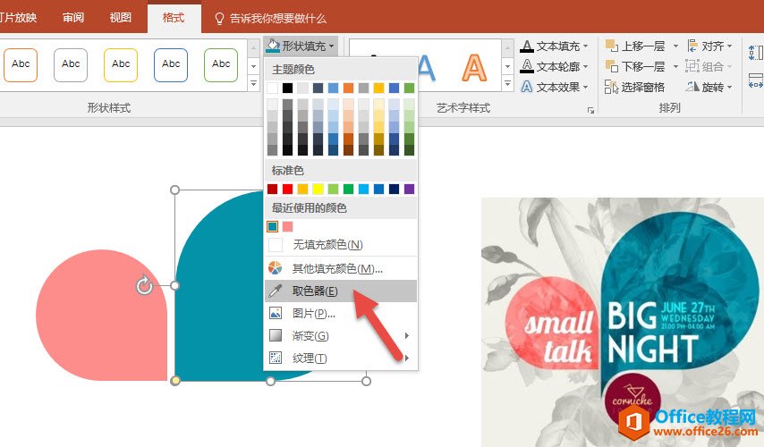Expand the WordArt styles gallery more button
Screen dimensions: 764x447
(x=507, y=83)
